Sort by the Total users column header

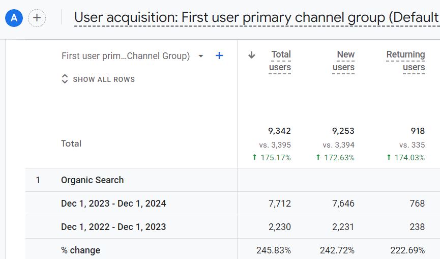[x=280, y=61]
